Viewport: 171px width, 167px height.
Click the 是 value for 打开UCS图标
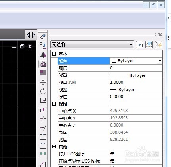click(112, 154)
